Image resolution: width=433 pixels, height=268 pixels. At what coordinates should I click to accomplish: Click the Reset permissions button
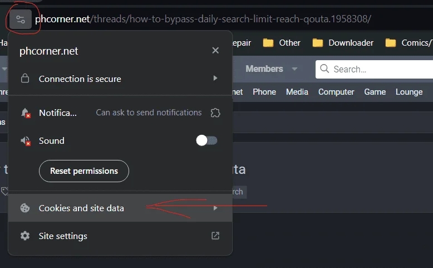click(84, 171)
